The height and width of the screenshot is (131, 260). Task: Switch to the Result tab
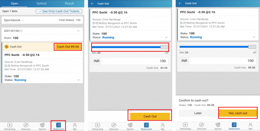[x=69, y=4]
